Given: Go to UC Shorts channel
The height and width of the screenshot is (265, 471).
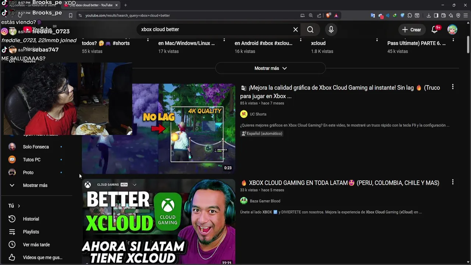Looking at the screenshot, I should click(x=258, y=114).
